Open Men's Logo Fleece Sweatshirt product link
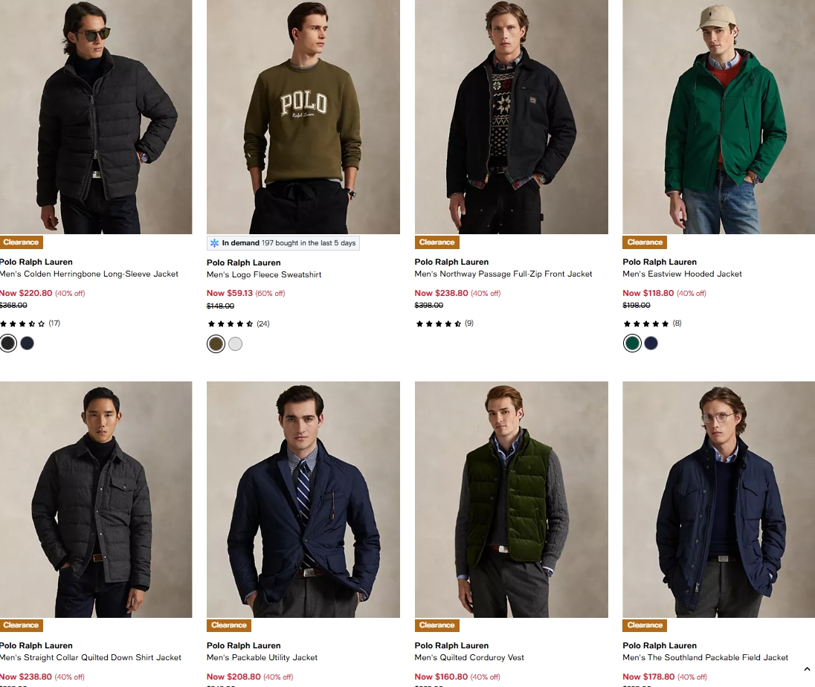The width and height of the screenshot is (815, 687). (x=264, y=275)
